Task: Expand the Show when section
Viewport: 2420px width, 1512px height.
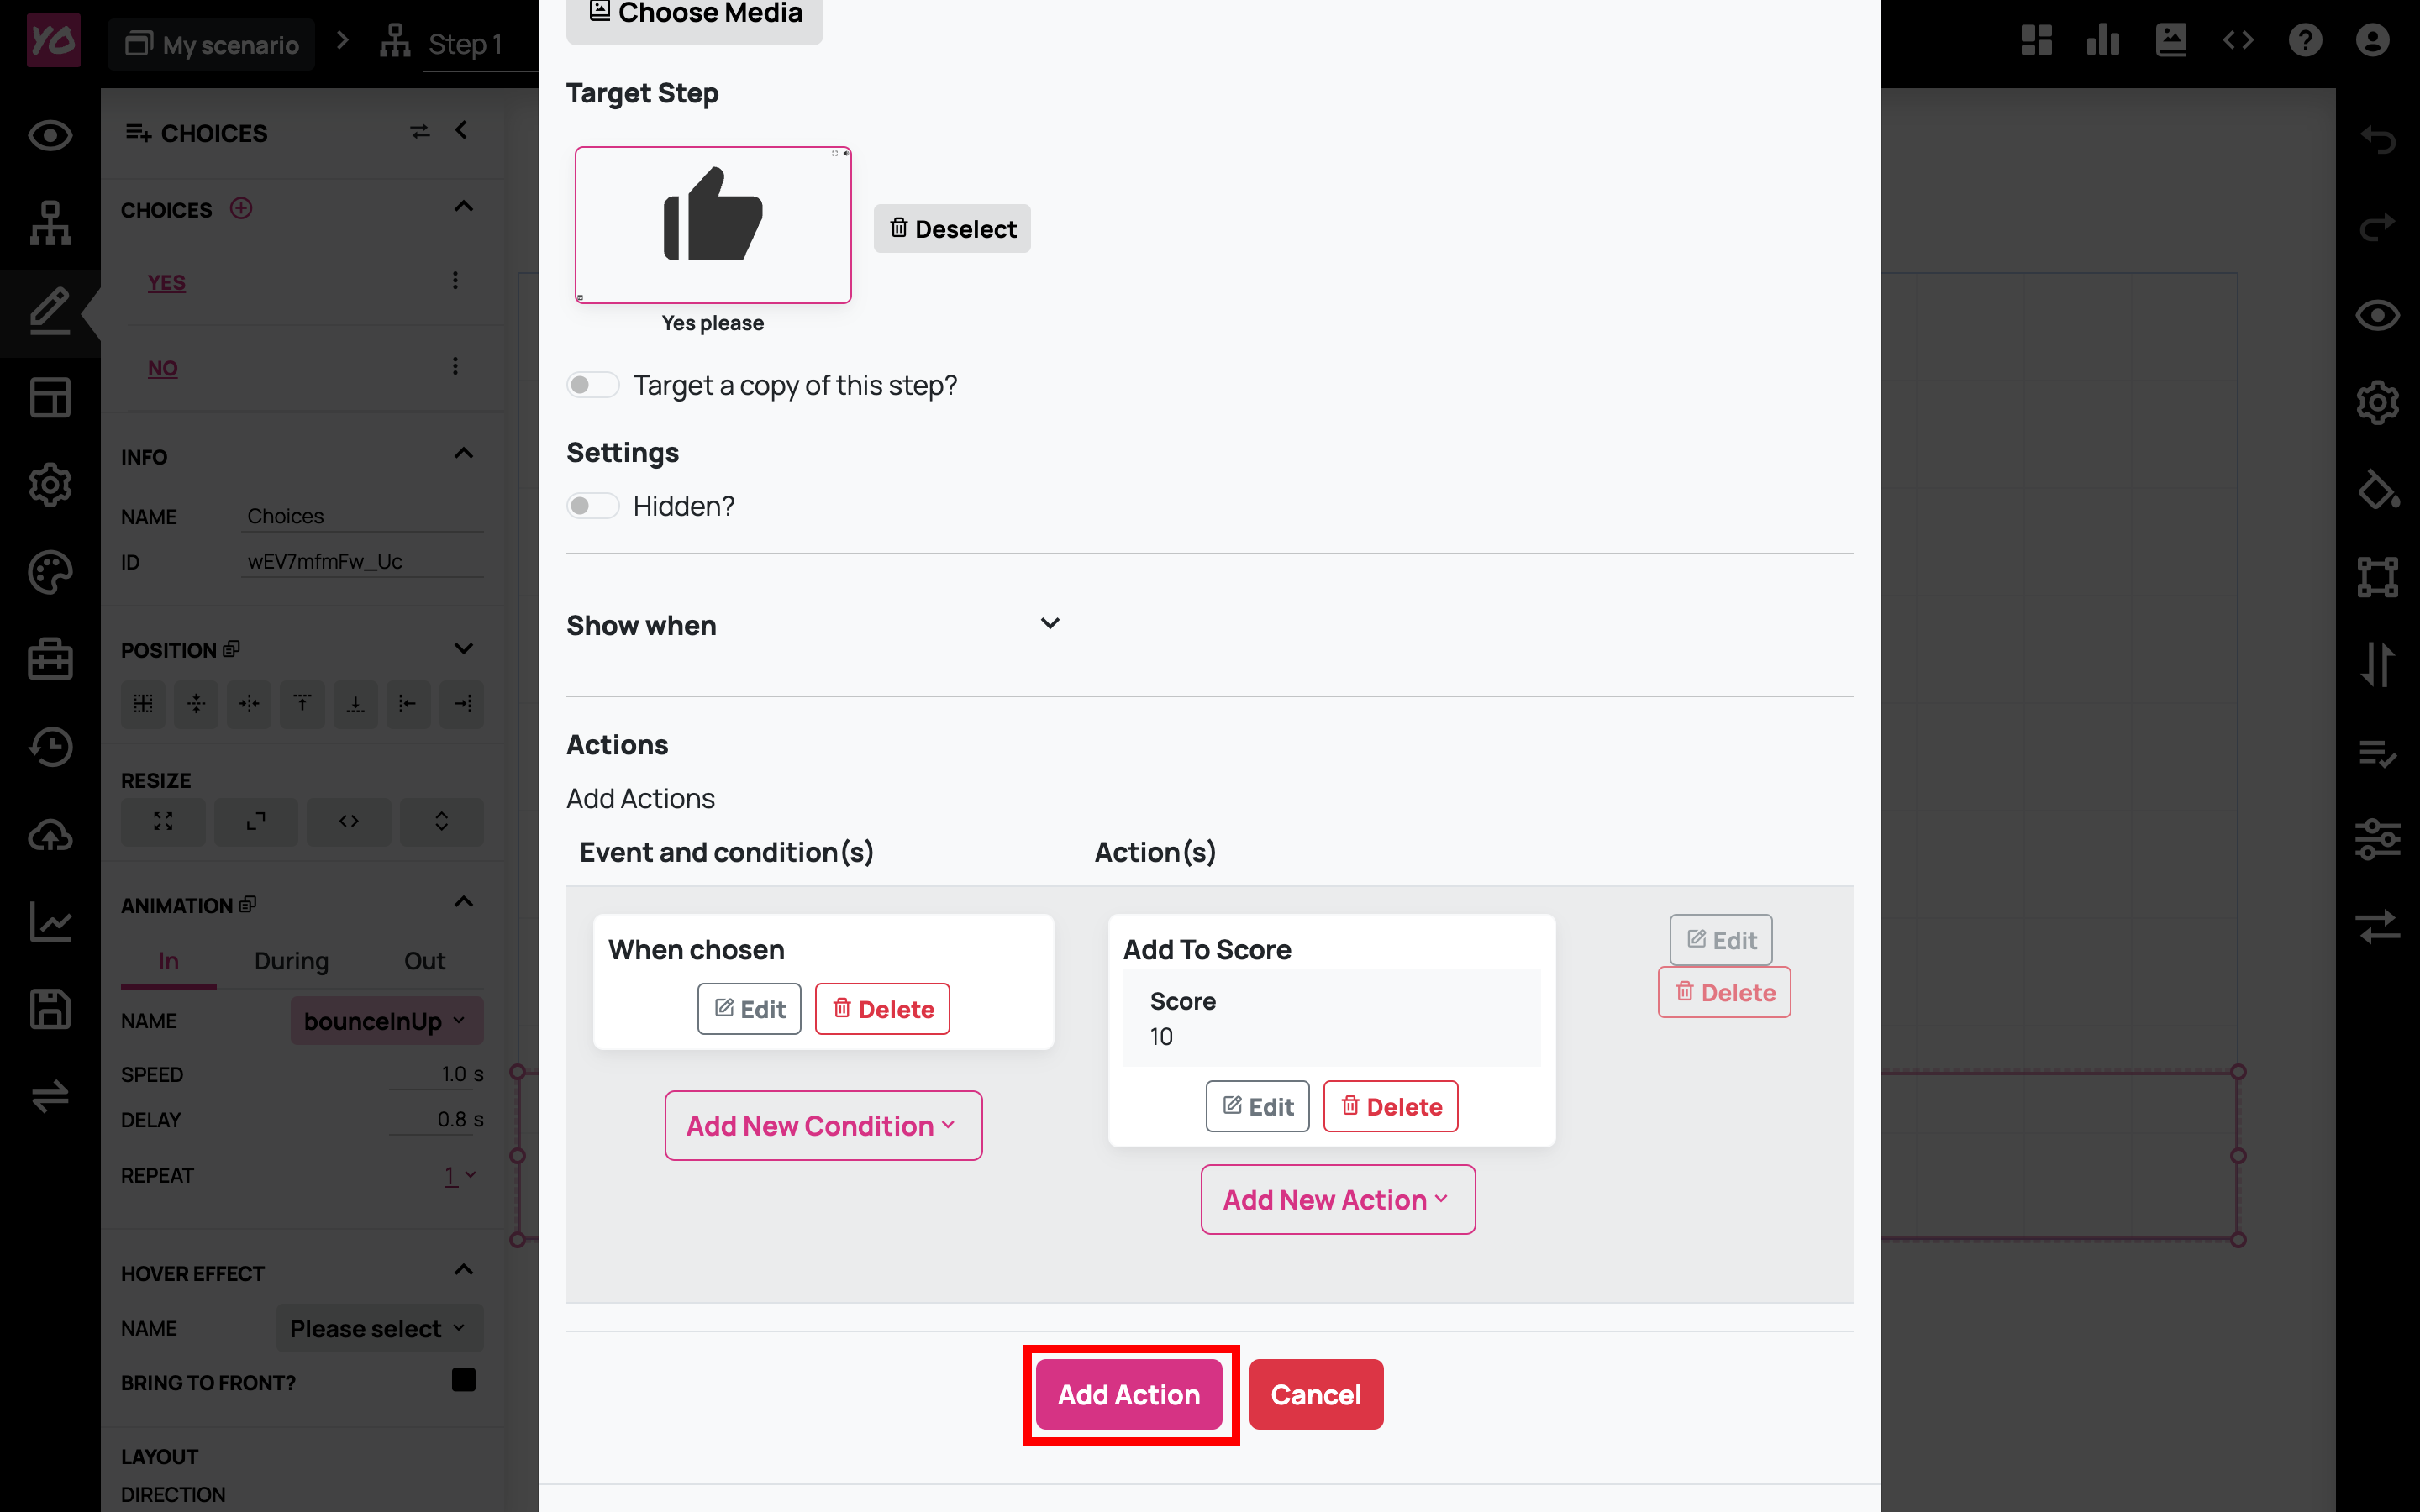Action: point(1049,624)
